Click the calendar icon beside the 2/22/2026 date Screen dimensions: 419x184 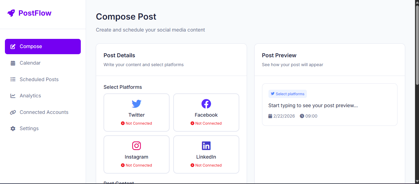pyautogui.click(x=270, y=116)
